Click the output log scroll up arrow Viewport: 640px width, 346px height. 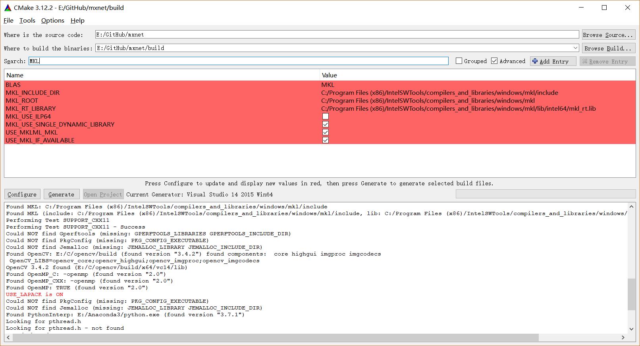[x=631, y=207]
